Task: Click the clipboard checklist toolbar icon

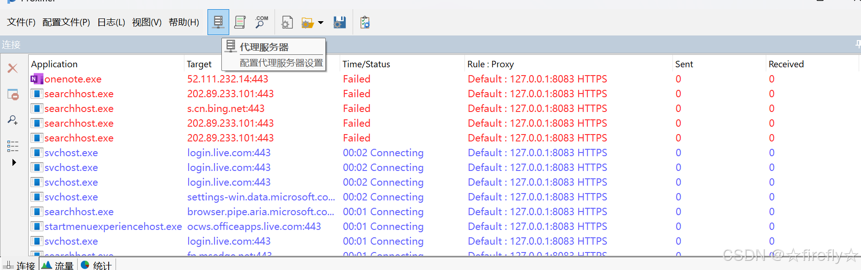Action: point(365,22)
